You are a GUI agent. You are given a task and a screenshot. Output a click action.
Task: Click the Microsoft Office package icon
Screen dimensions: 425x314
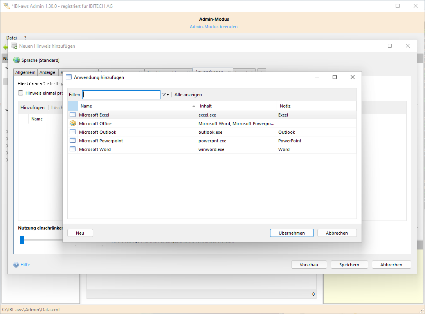pos(72,124)
